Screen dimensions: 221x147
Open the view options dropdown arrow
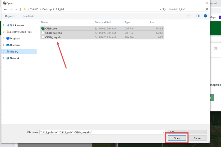192,16
